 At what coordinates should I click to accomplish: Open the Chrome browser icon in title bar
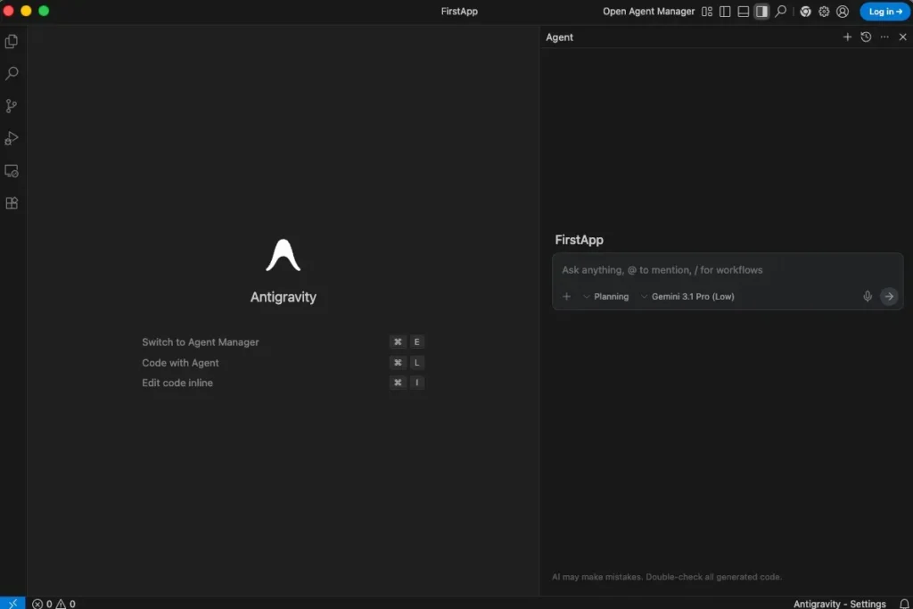(x=805, y=12)
